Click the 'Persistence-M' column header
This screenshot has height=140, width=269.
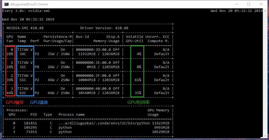pos(58,37)
